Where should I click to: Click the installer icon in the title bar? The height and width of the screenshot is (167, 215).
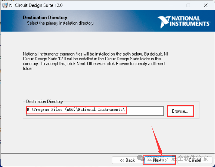point(5,5)
